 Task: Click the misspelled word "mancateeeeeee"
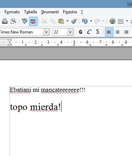[60, 90]
